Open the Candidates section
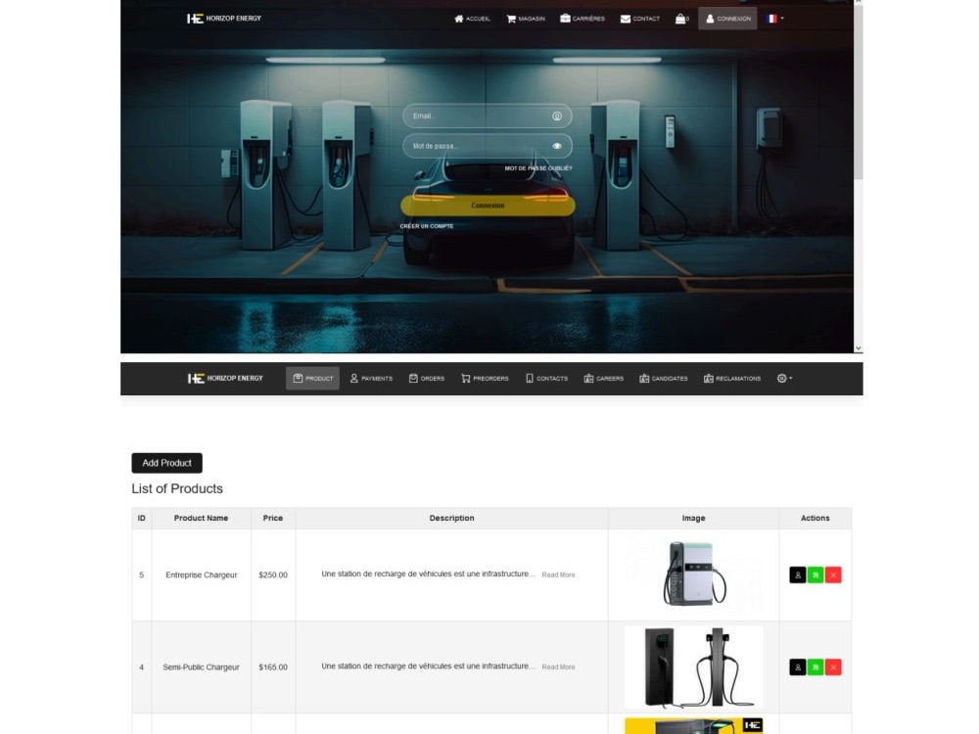The height and width of the screenshot is (734, 979). 664,378
